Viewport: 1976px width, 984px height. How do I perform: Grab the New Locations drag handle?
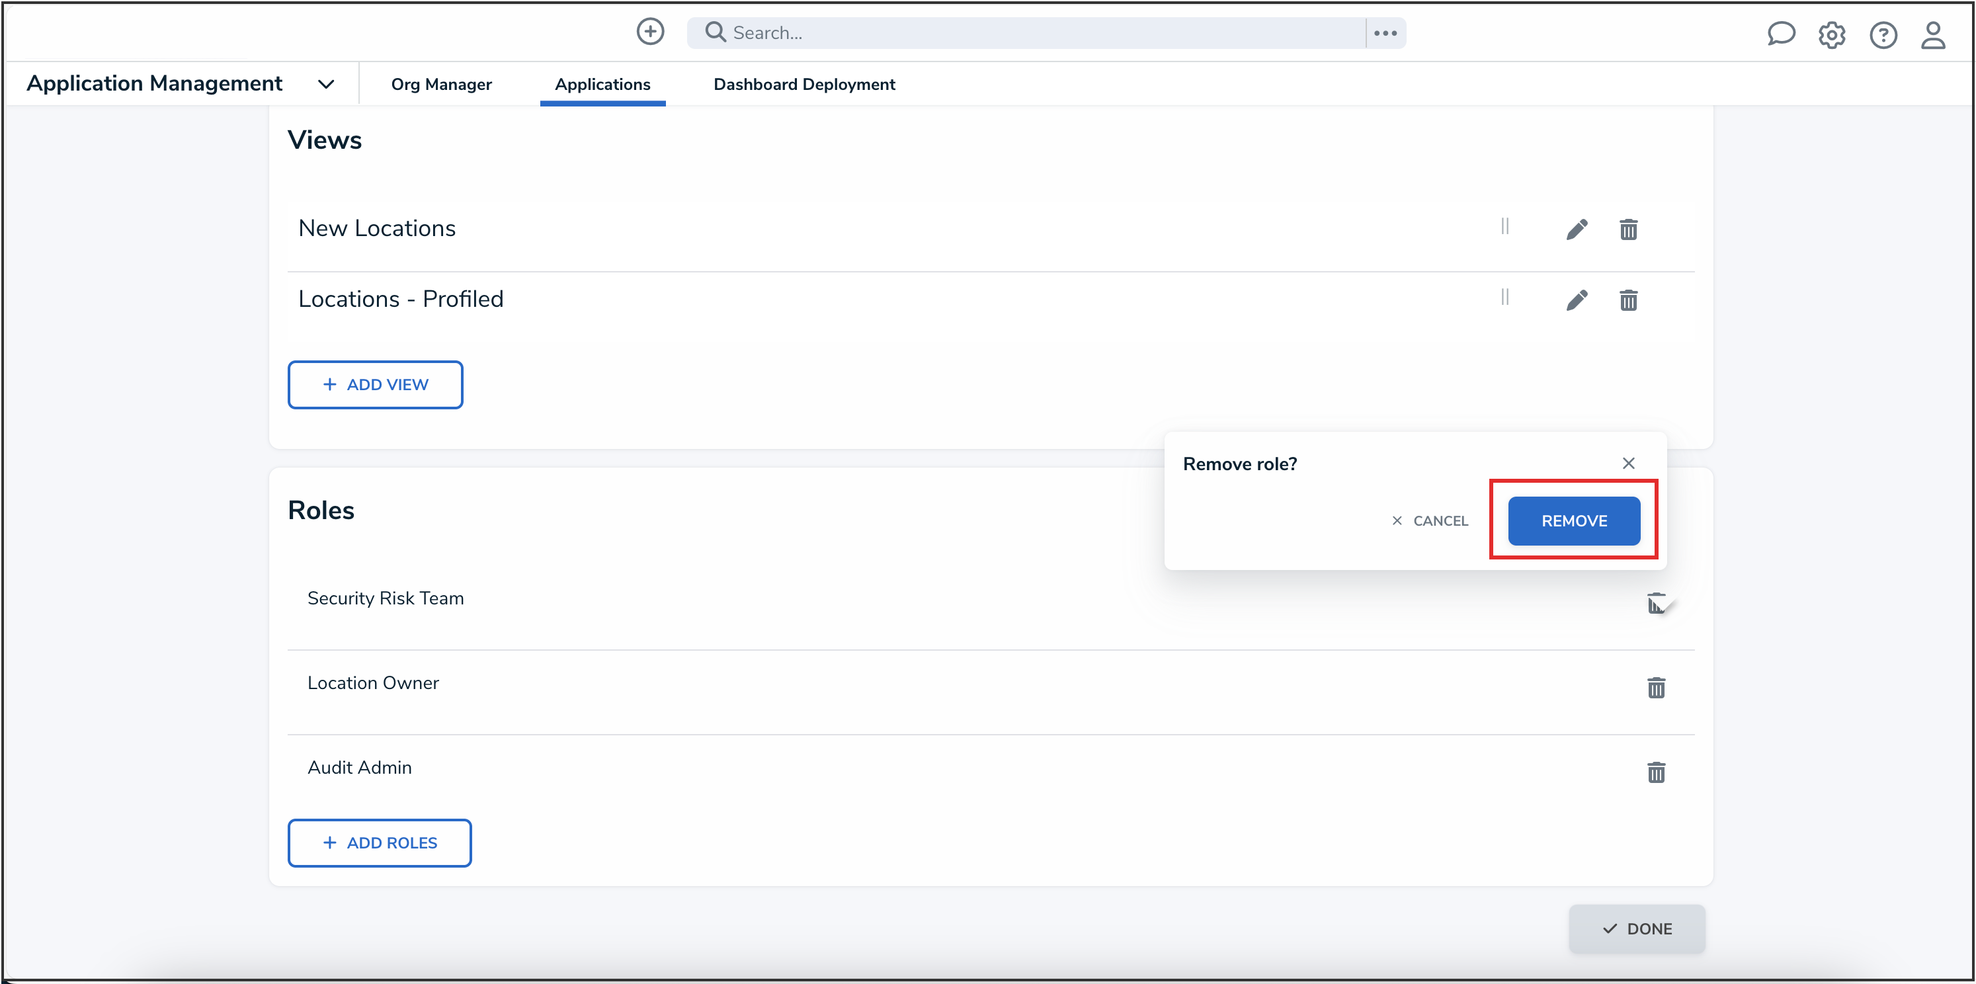coord(1504,226)
